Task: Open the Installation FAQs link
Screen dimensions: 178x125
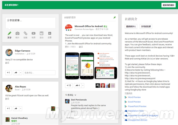Action: coord(136,111)
